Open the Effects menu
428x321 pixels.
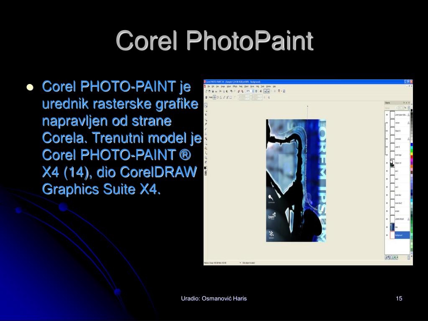point(235,86)
